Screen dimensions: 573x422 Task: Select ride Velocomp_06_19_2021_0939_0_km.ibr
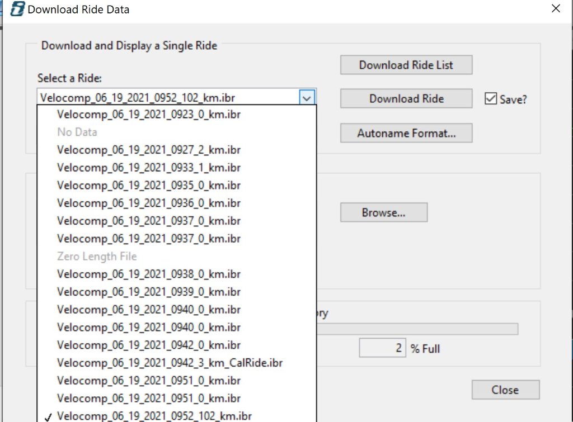[x=177, y=292]
